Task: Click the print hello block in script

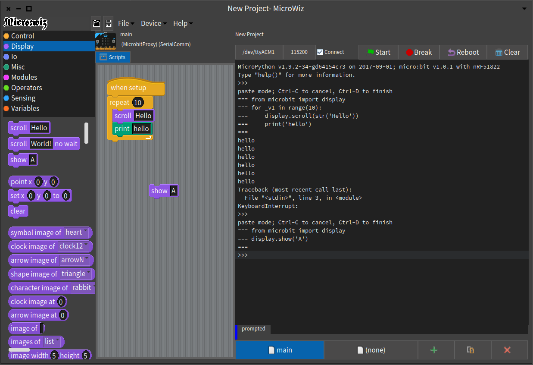Action: (x=132, y=129)
